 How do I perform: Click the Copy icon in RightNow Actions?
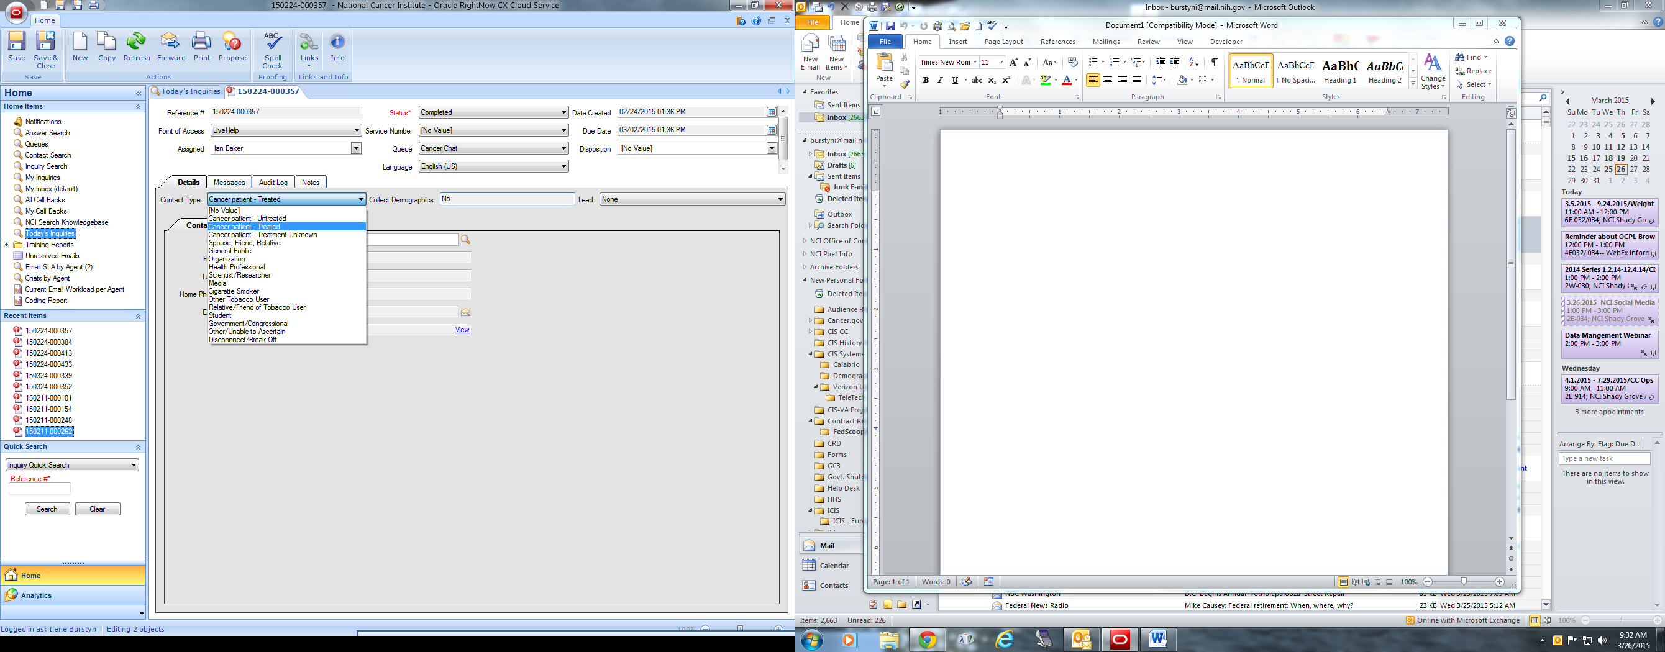pyautogui.click(x=107, y=47)
